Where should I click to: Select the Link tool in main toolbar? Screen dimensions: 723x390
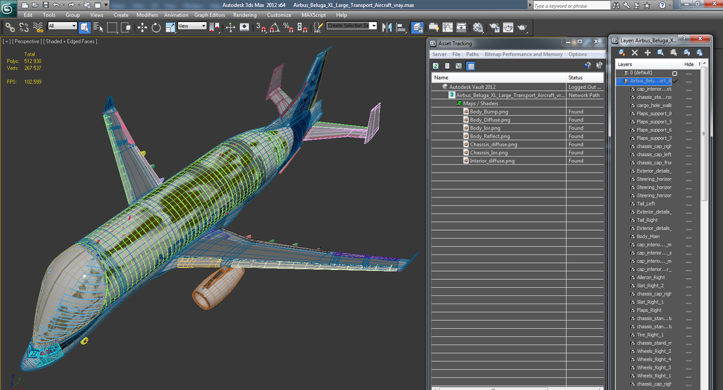coord(10,27)
